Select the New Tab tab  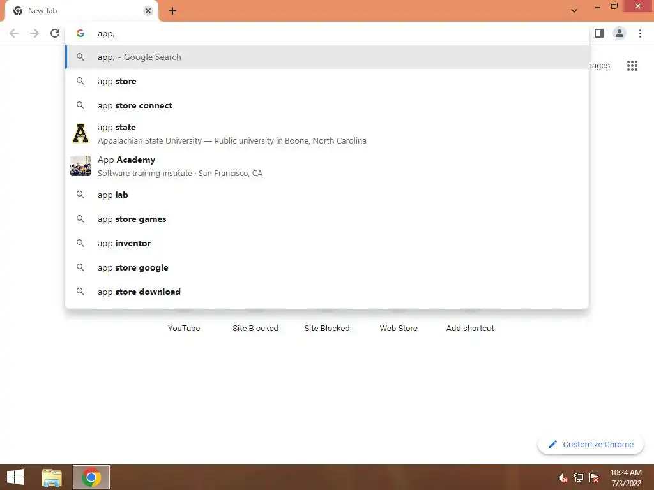[82, 11]
